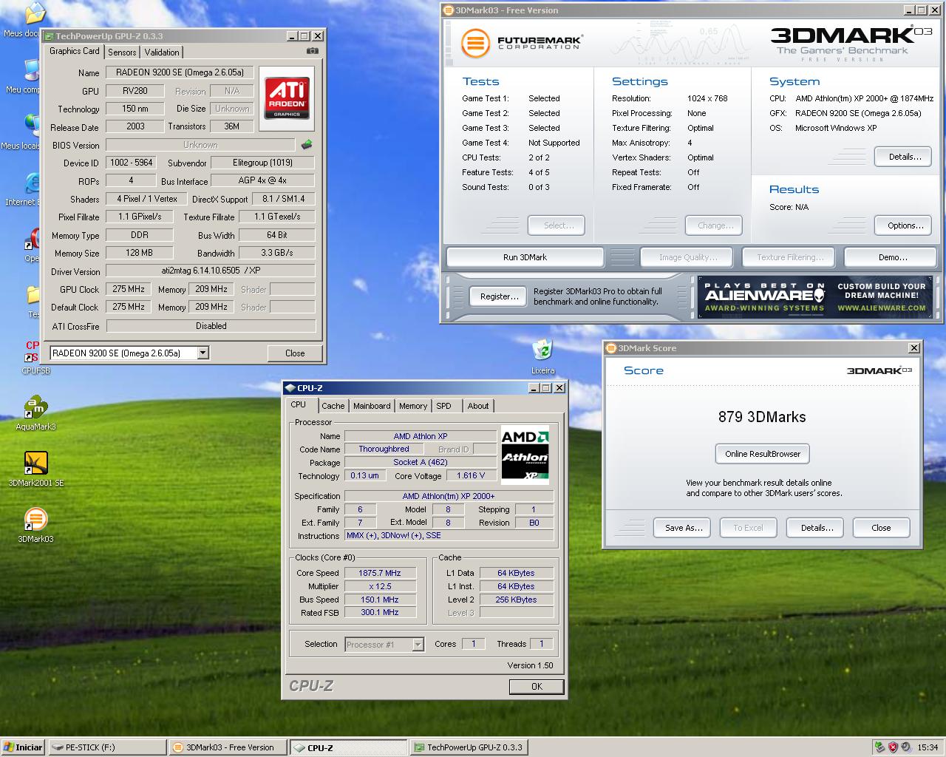The width and height of the screenshot is (946, 757).
Task: Click OK in the CPU-Z window
Action: [x=537, y=687]
